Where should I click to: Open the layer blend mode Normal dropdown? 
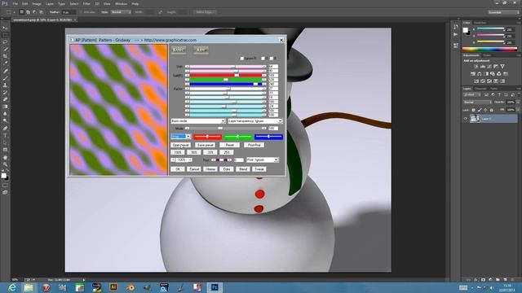pyautogui.click(x=477, y=103)
